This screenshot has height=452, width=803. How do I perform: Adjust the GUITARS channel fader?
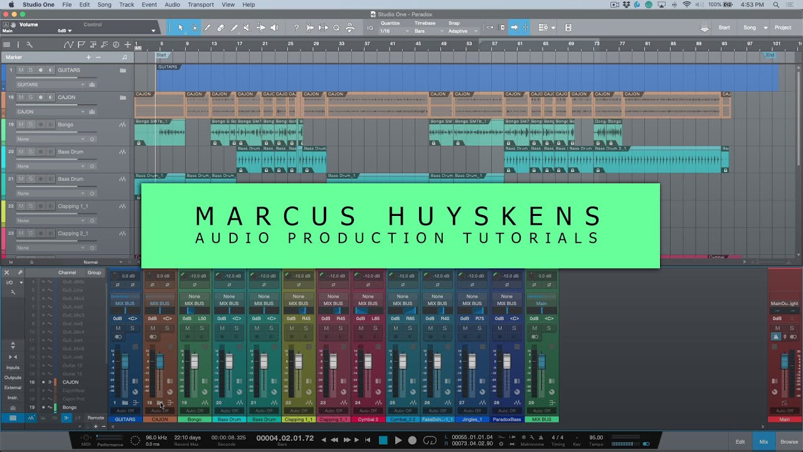click(125, 362)
